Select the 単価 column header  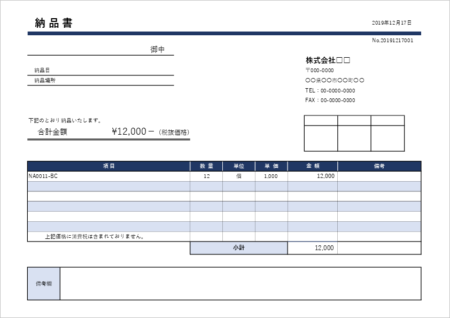(271, 166)
